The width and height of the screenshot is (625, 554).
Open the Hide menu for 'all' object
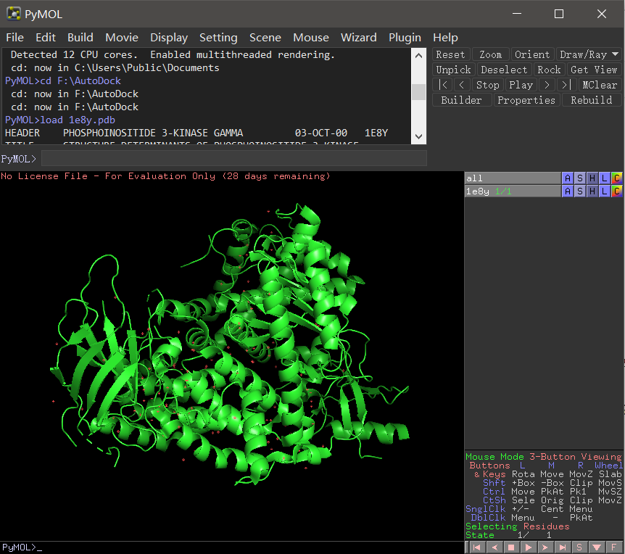592,178
